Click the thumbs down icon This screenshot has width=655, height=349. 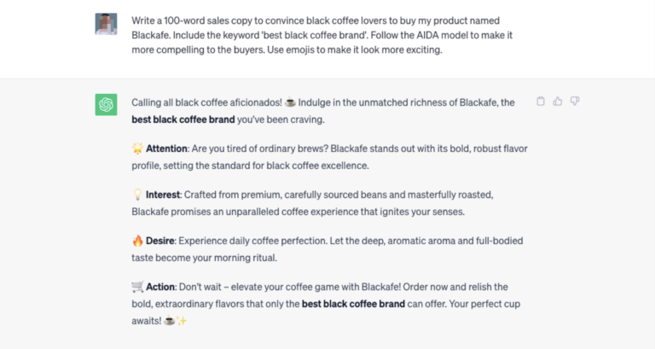coord(575,102)
